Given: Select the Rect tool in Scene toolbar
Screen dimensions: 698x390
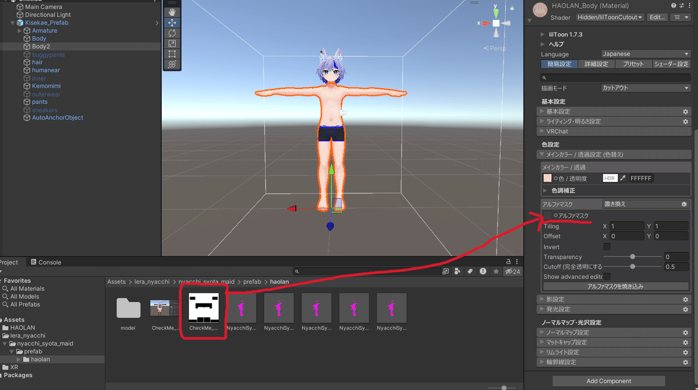Looking at the screenshot, I should 173,54.
